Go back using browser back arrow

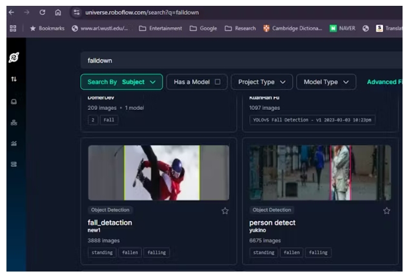click(x=11, y=12)
